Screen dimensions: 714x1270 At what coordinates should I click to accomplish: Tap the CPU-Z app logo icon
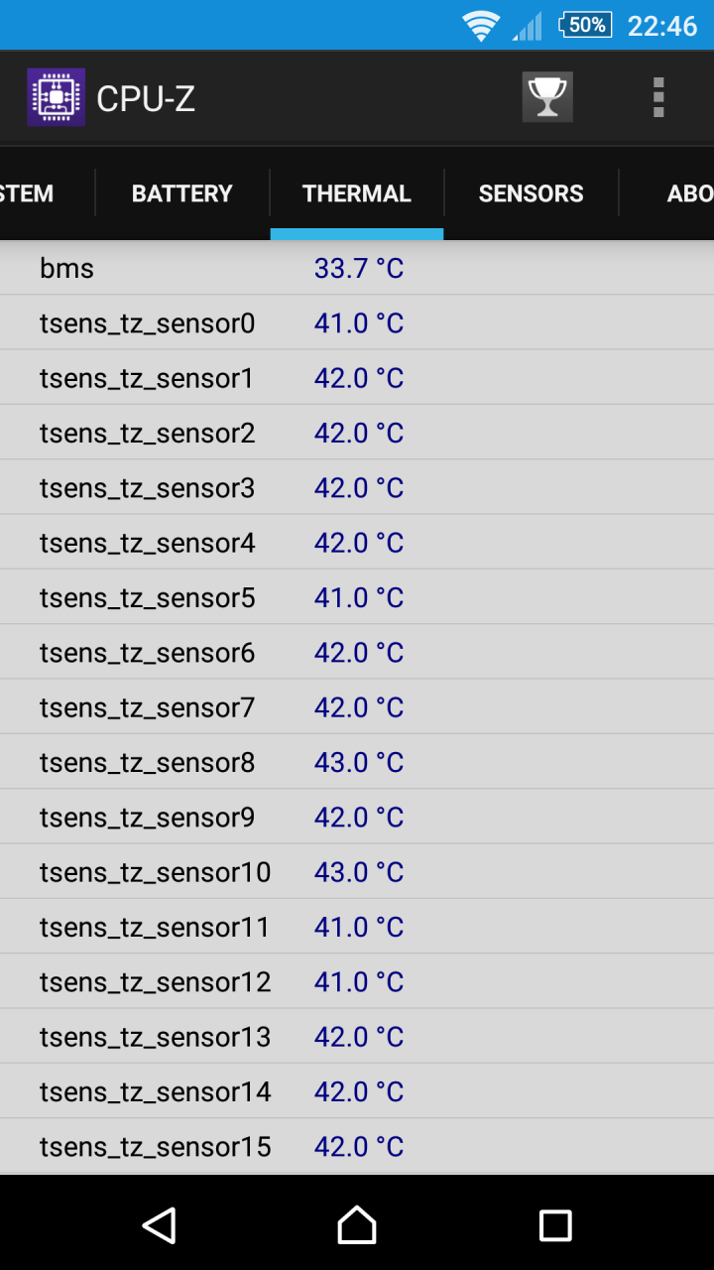(x=57, y=97)
